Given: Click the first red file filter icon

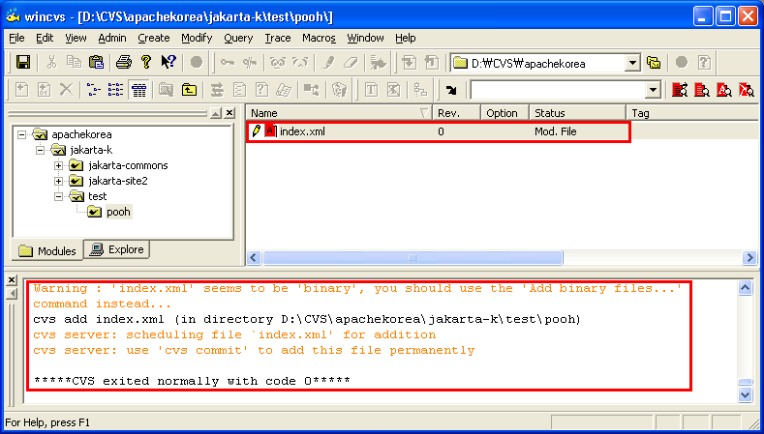Looking at the screenshot, I should click(x=680, y=90).
